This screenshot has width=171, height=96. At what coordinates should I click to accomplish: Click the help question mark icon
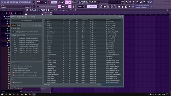137,2
